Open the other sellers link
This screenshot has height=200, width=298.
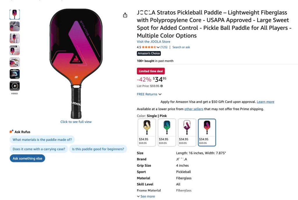194,109
